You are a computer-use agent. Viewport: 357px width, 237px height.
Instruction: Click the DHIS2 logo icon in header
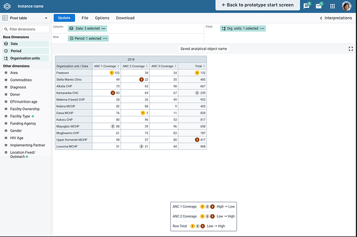(7, 6)
